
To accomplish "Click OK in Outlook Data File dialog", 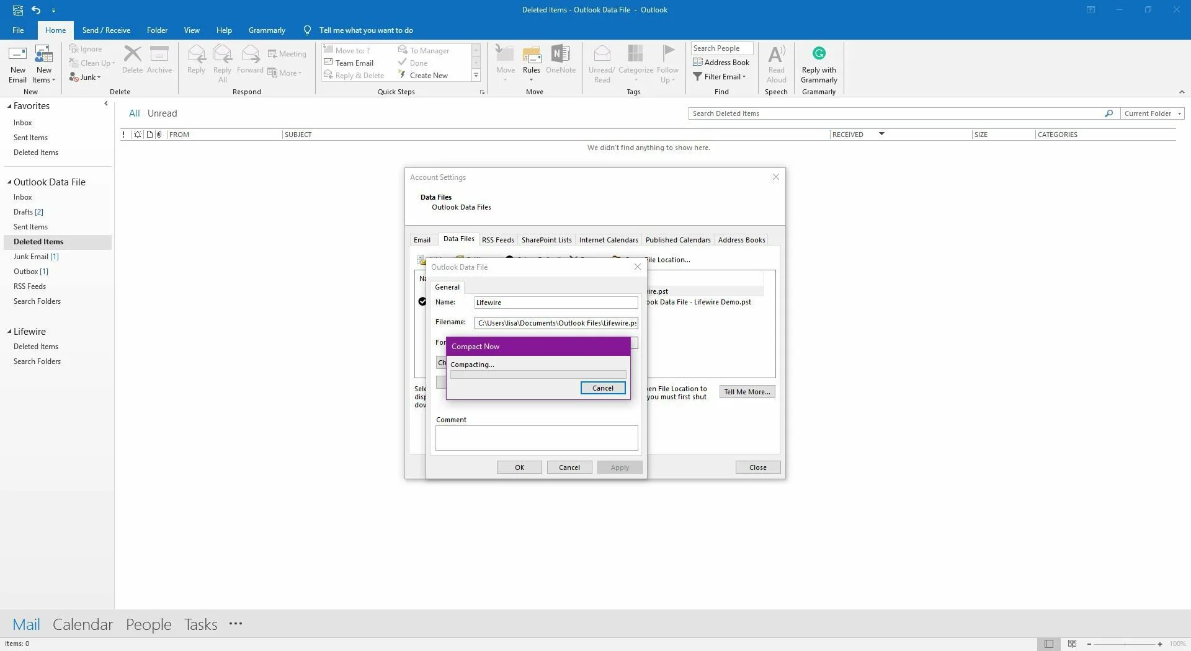I will pos(519,467).
